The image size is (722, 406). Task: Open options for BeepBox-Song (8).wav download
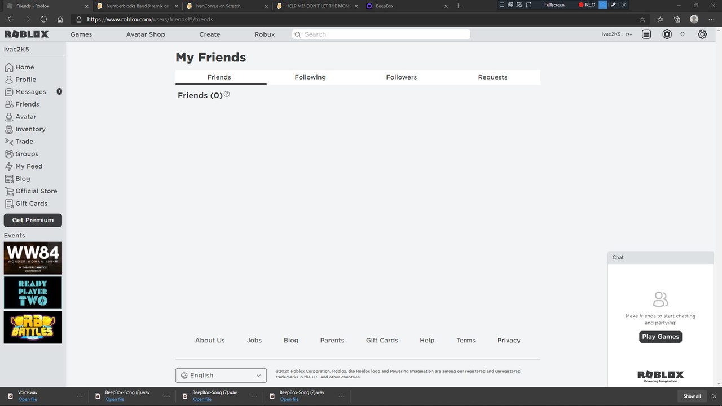pyautogui.click(x=167, y=396)
